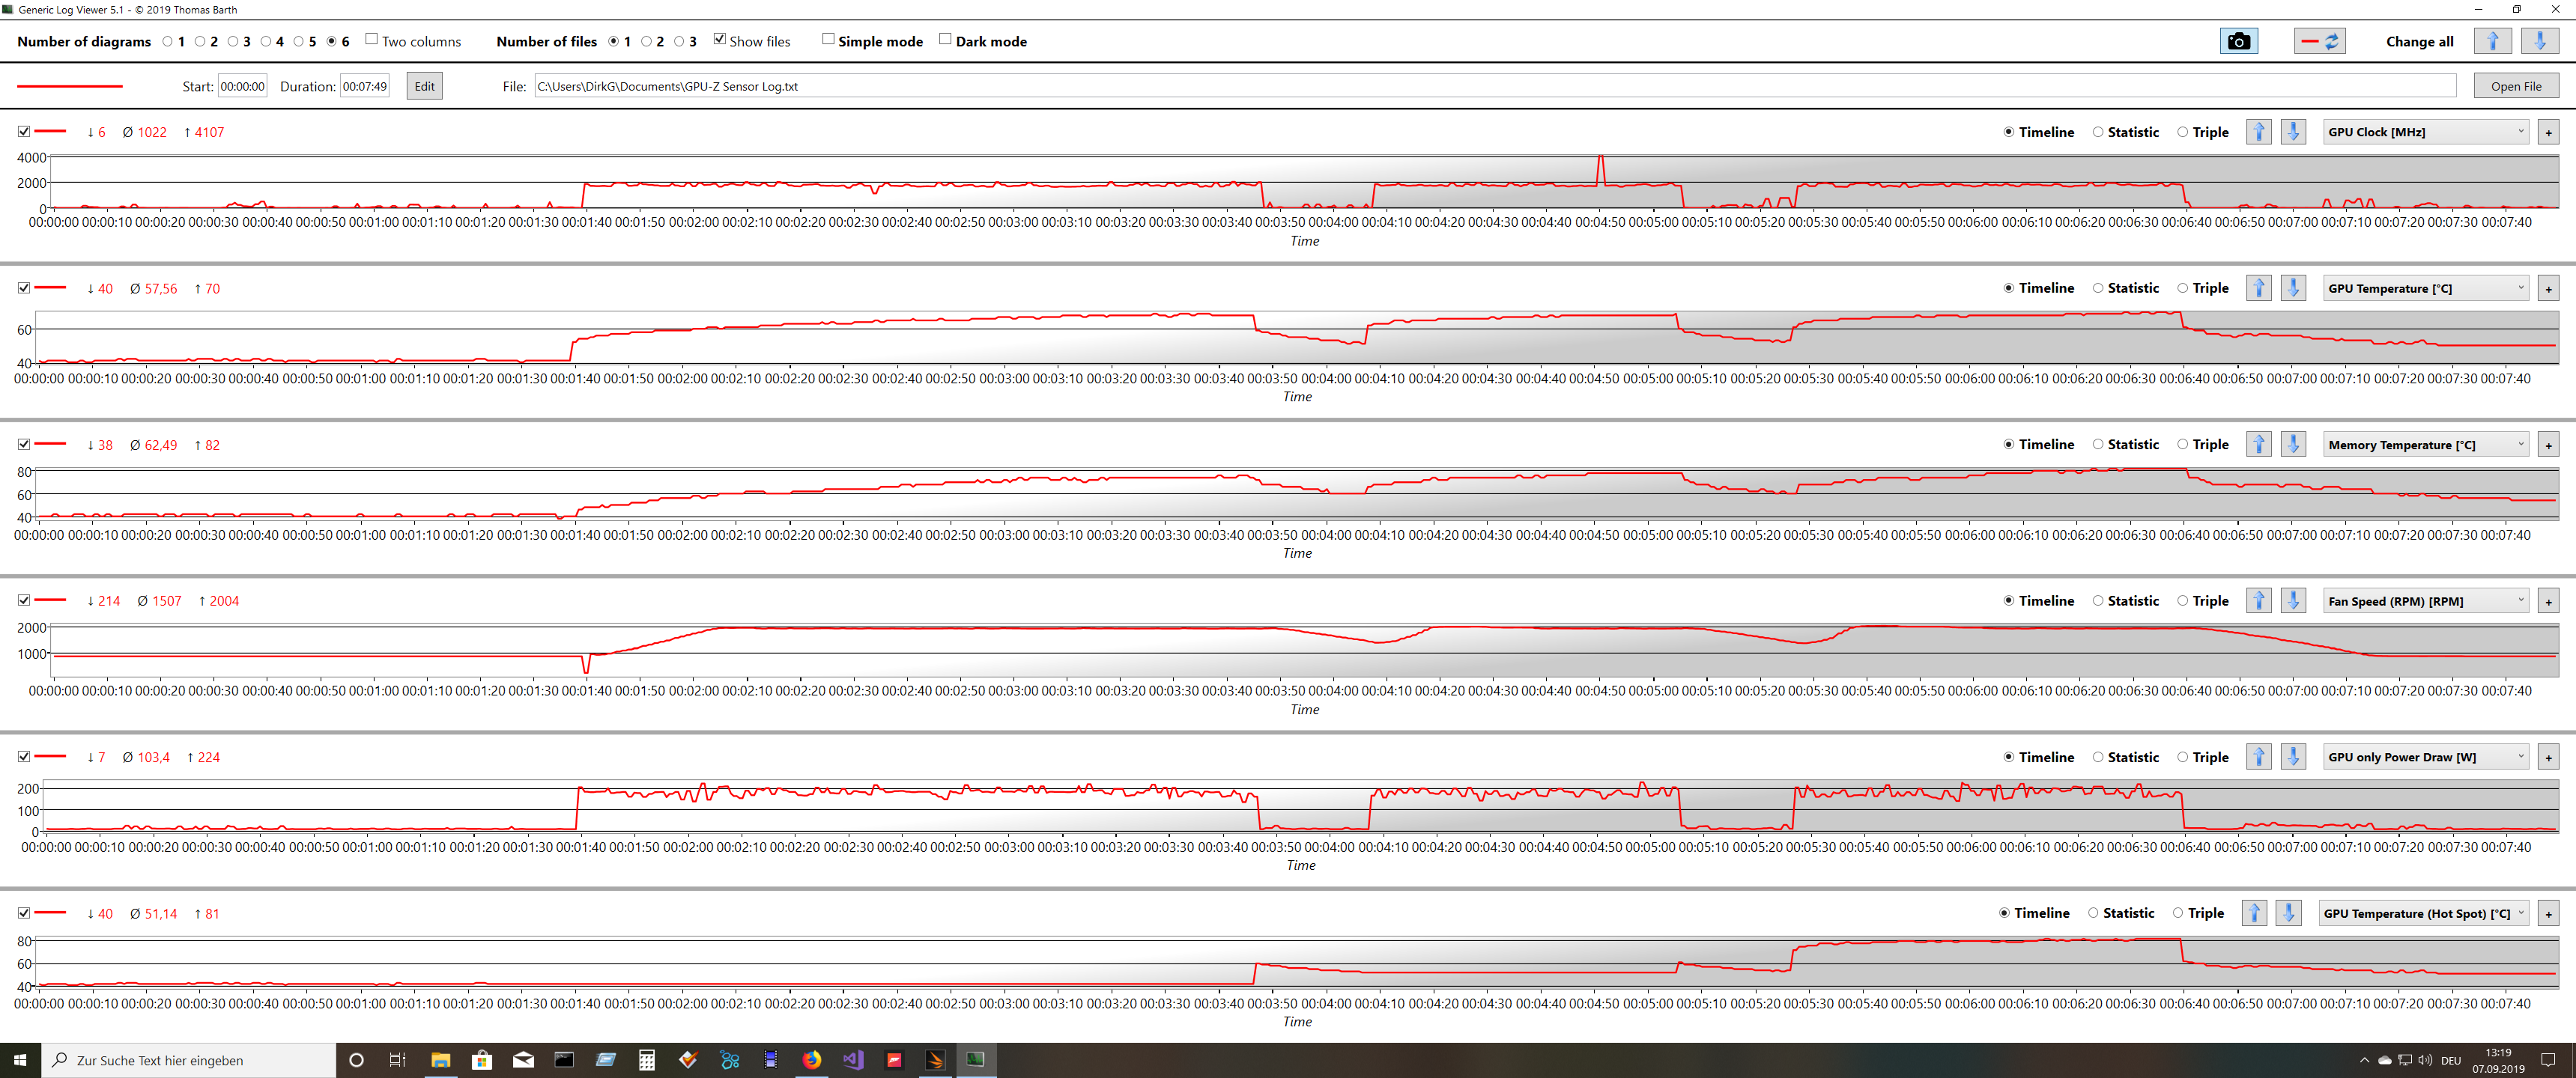The image size is (2576, 1078).
Task: Set number of diagrams to 4
Action: [x=266, y=42]
